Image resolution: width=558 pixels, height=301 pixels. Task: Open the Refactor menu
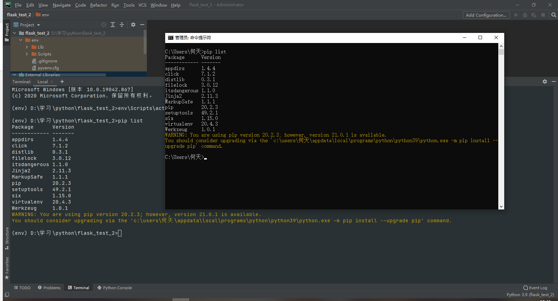point(99,5)
